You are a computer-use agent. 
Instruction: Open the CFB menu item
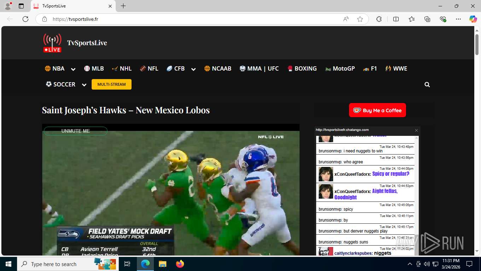(x=175, y=68)
